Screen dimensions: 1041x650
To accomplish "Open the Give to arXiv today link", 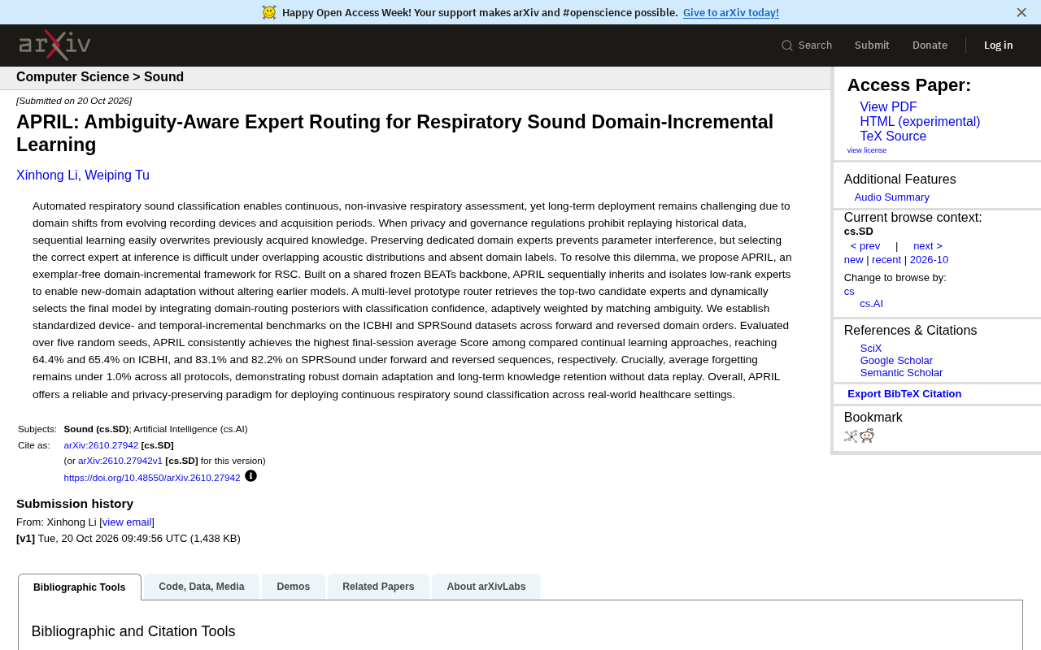I will coord(731,12).
